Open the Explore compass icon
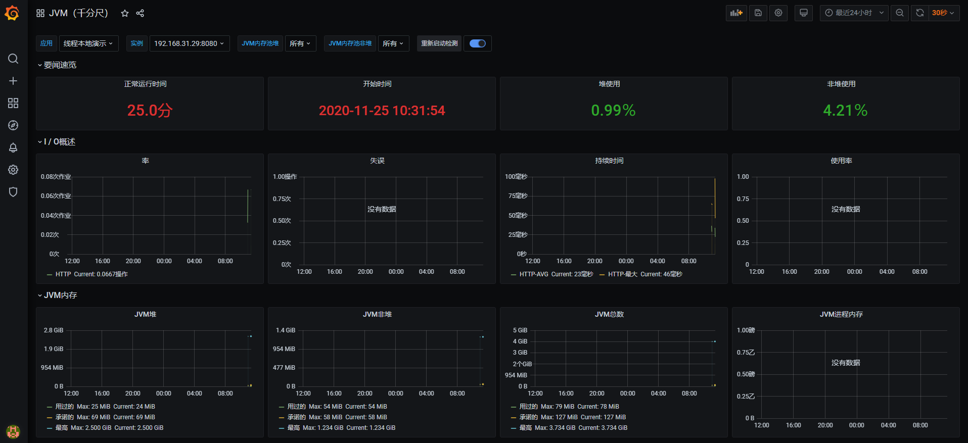 click(x=13, y=125)
